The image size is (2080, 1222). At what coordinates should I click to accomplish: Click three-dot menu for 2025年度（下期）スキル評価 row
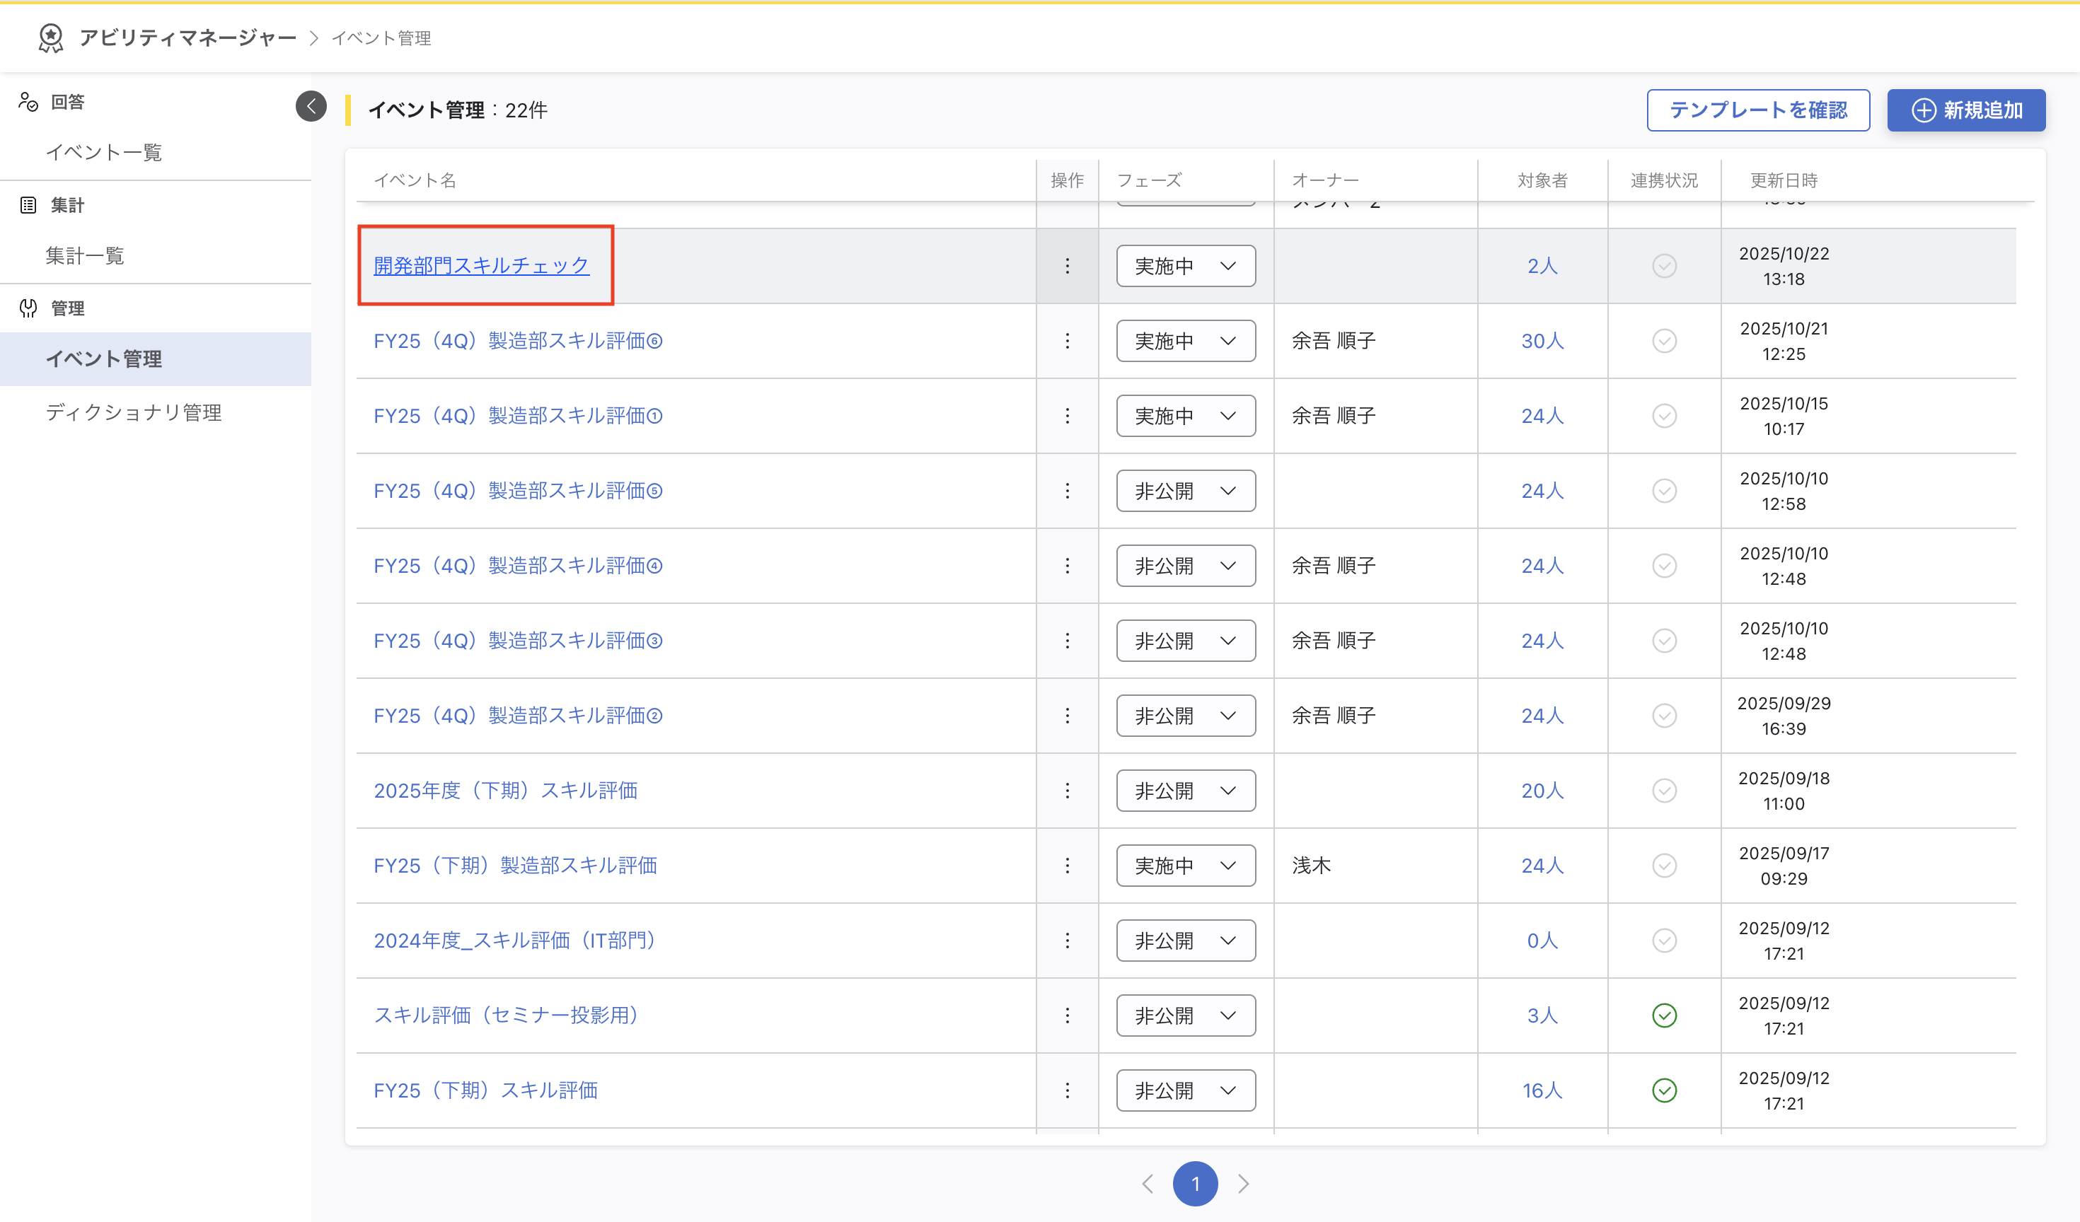[x=1067, y=791]
